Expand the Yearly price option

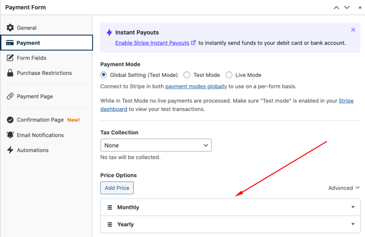point(353,224)
